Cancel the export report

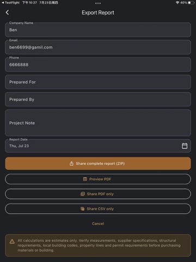click(x=98, y=224)
